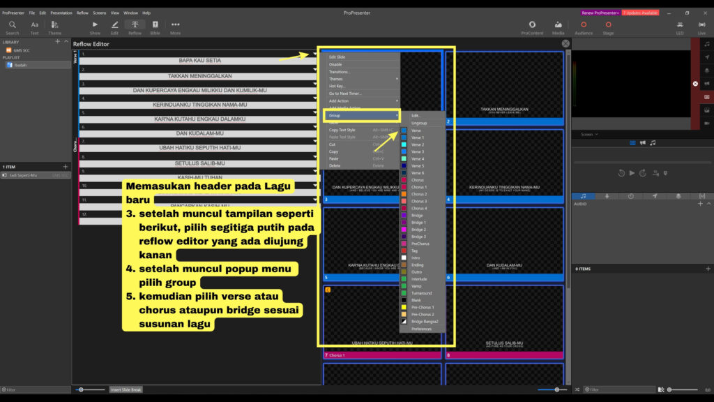Click the Live toolbar icon
This screenshot has width=714, height=402.
coord(701,27)
